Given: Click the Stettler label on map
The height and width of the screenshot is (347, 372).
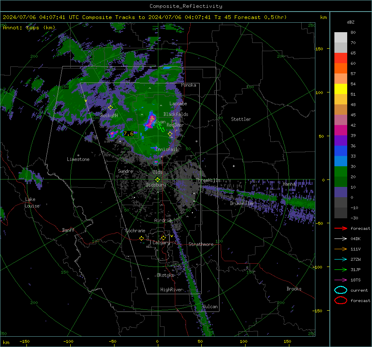Looking at the screenshot, I should (x=241, y=119).
